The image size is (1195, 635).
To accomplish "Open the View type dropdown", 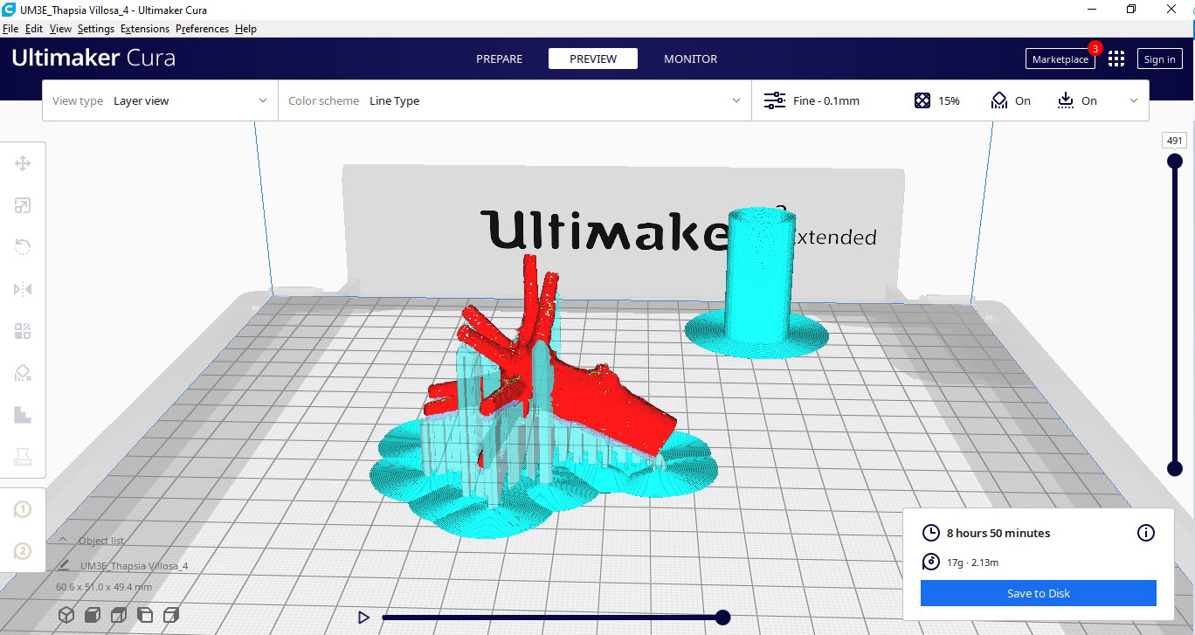I will click(160, 100).
